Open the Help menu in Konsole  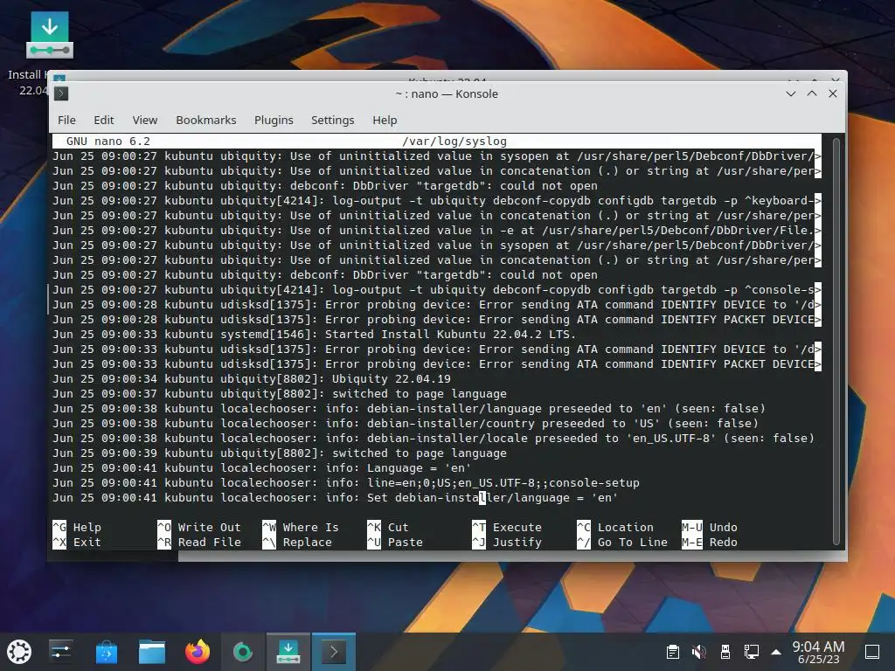[385, 121]
